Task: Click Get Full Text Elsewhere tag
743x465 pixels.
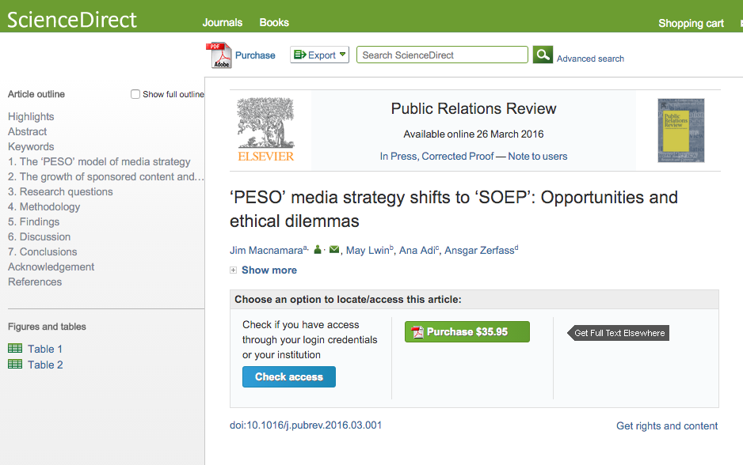Action: tap(619, 333)
